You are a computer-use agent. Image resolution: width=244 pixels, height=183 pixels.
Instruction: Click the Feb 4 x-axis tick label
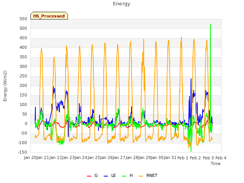pos(221,158)
